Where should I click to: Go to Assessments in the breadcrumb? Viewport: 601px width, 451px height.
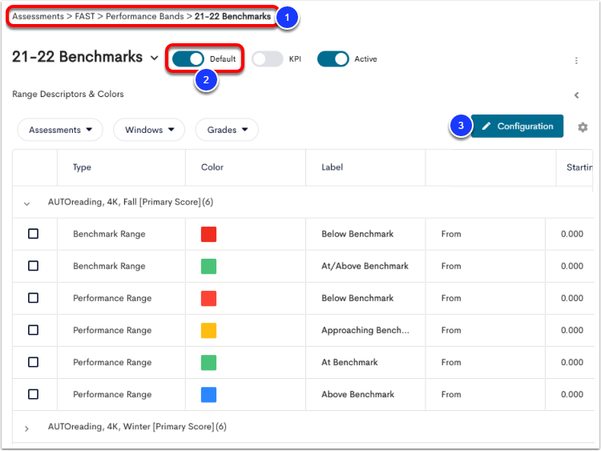coord(38,16)
